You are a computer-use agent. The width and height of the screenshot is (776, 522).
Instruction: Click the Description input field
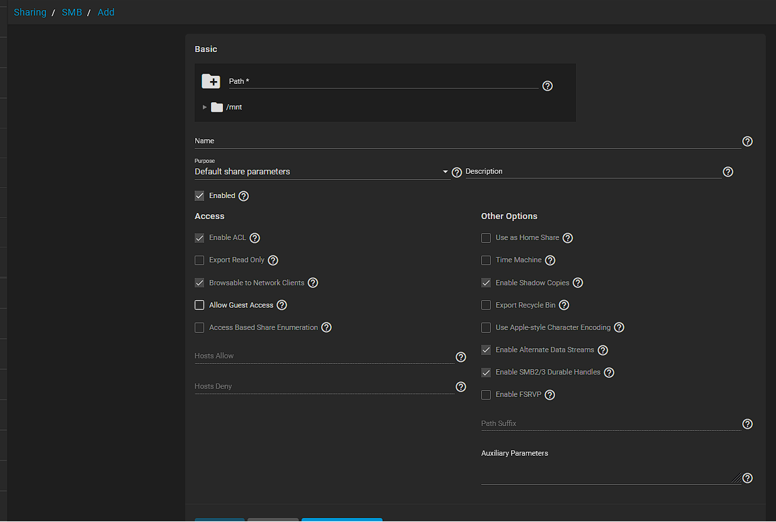pos(593,171)
